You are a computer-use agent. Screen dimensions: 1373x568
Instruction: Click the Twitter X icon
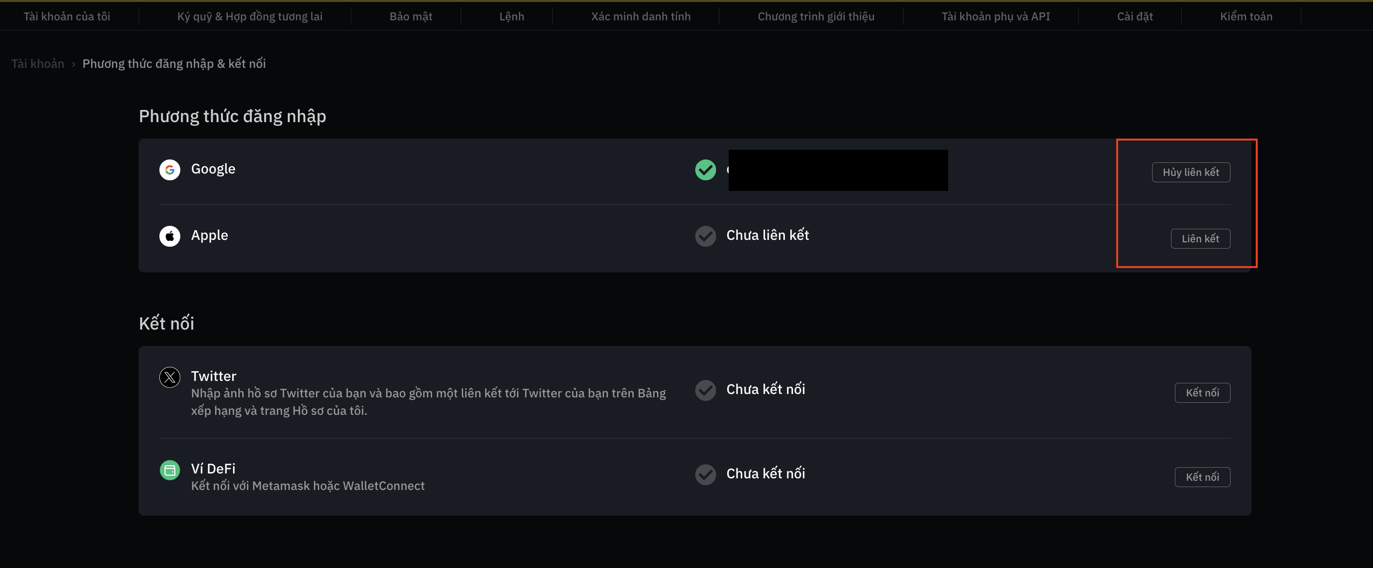170,377
